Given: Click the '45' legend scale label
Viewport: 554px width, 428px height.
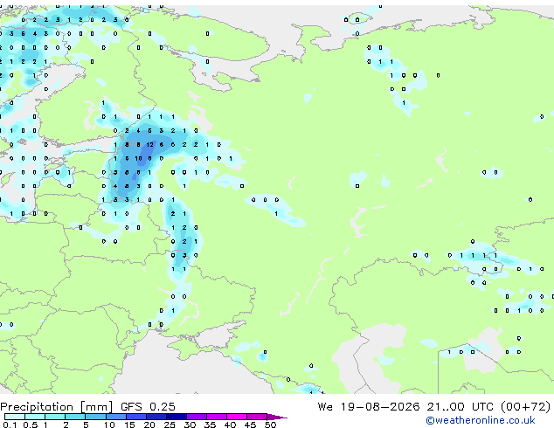Looking at the screenshot, I should [250, 425].
